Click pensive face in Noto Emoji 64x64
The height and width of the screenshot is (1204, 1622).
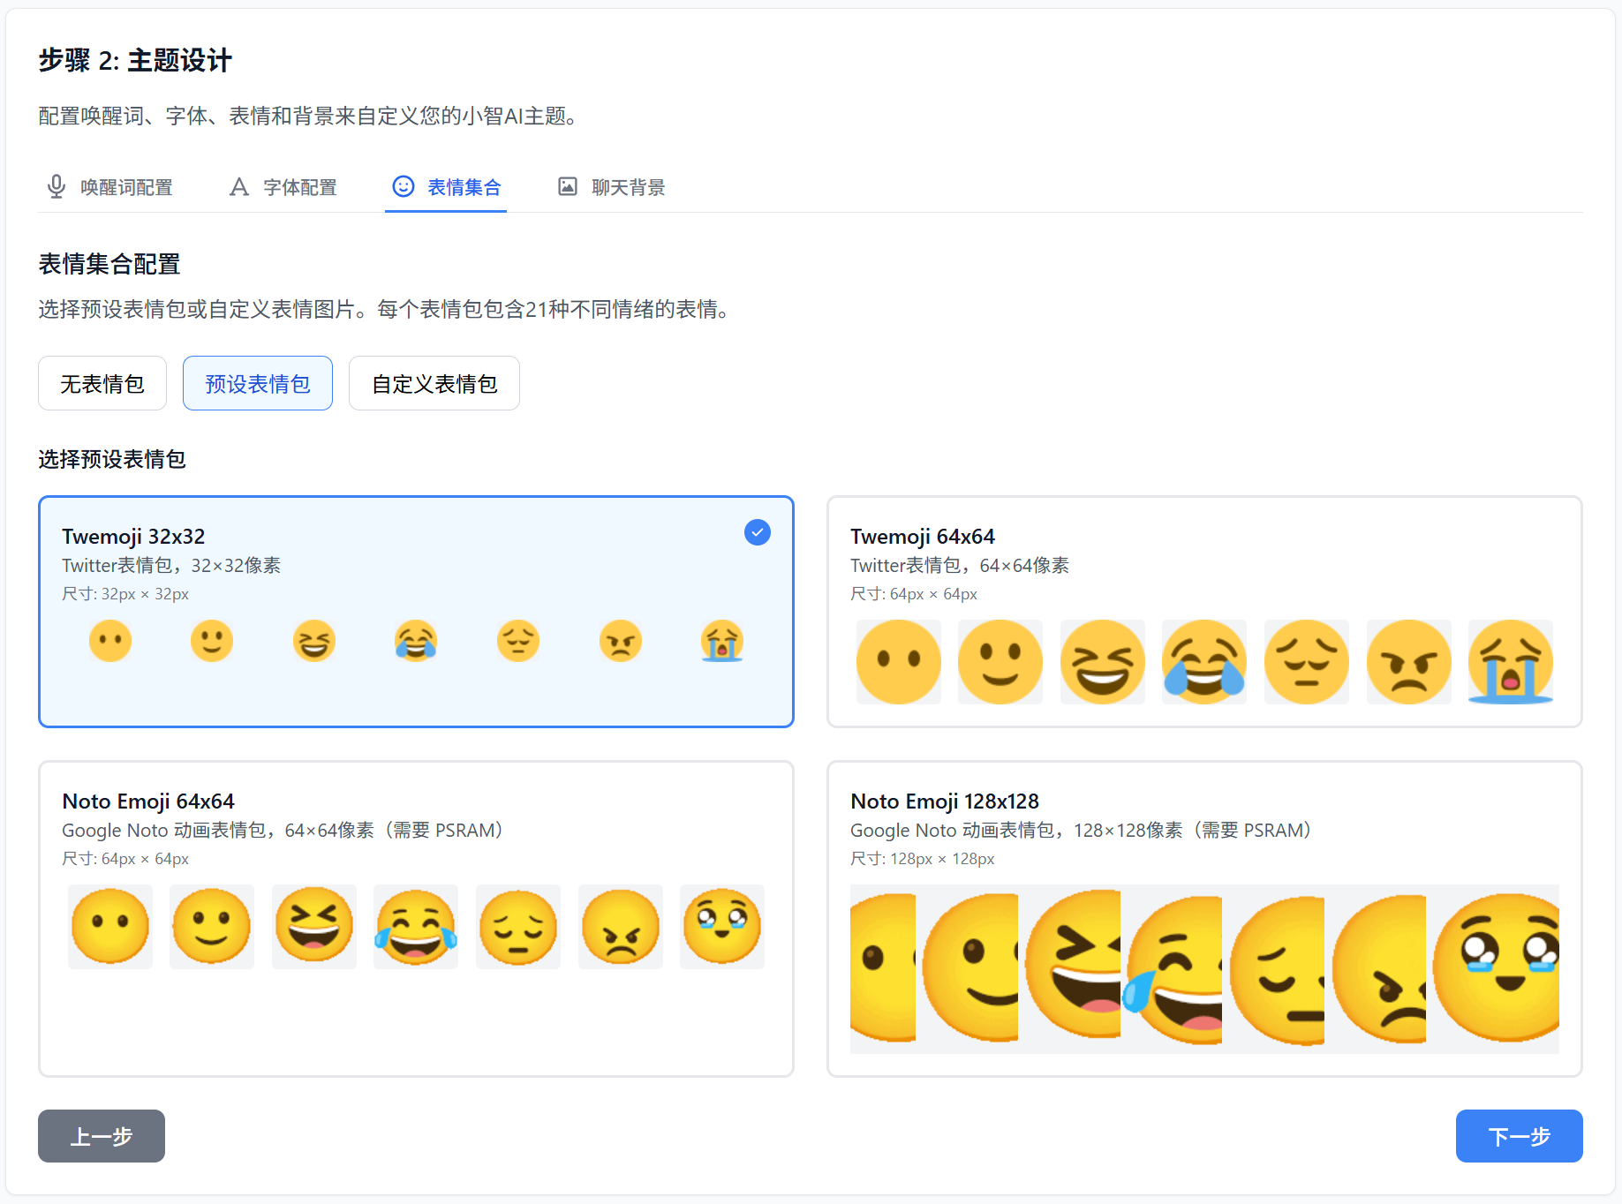[x=518, y=927]
